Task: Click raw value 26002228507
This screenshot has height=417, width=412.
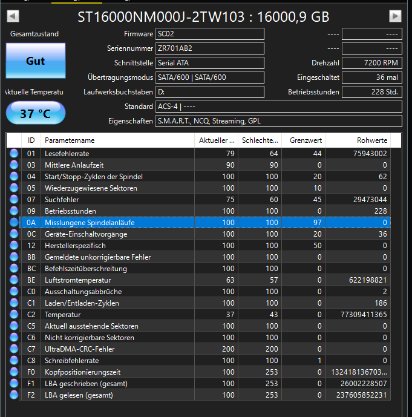Action: (364, 384)
